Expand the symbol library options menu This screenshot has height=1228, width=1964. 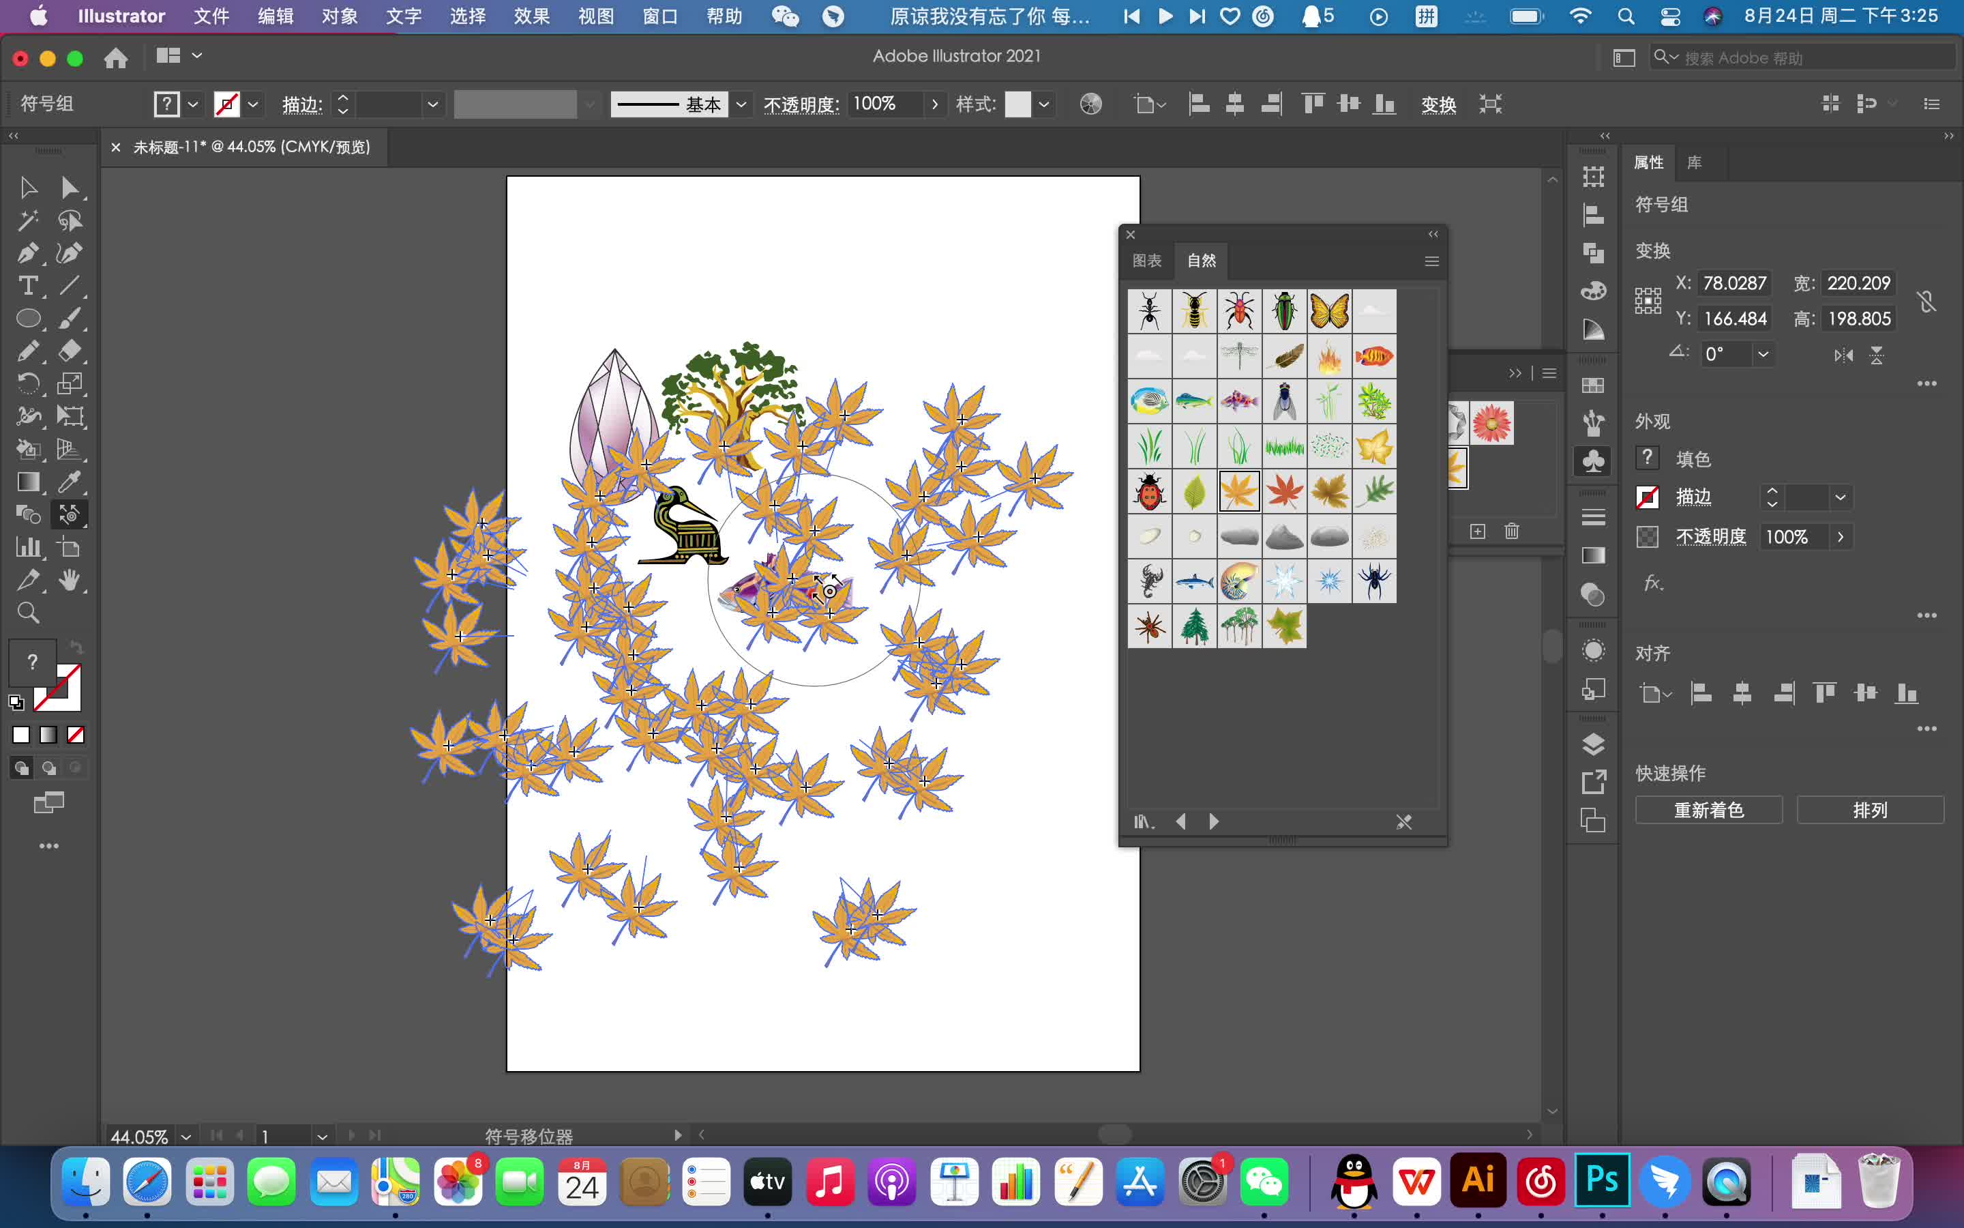(x=1431, y=261)
